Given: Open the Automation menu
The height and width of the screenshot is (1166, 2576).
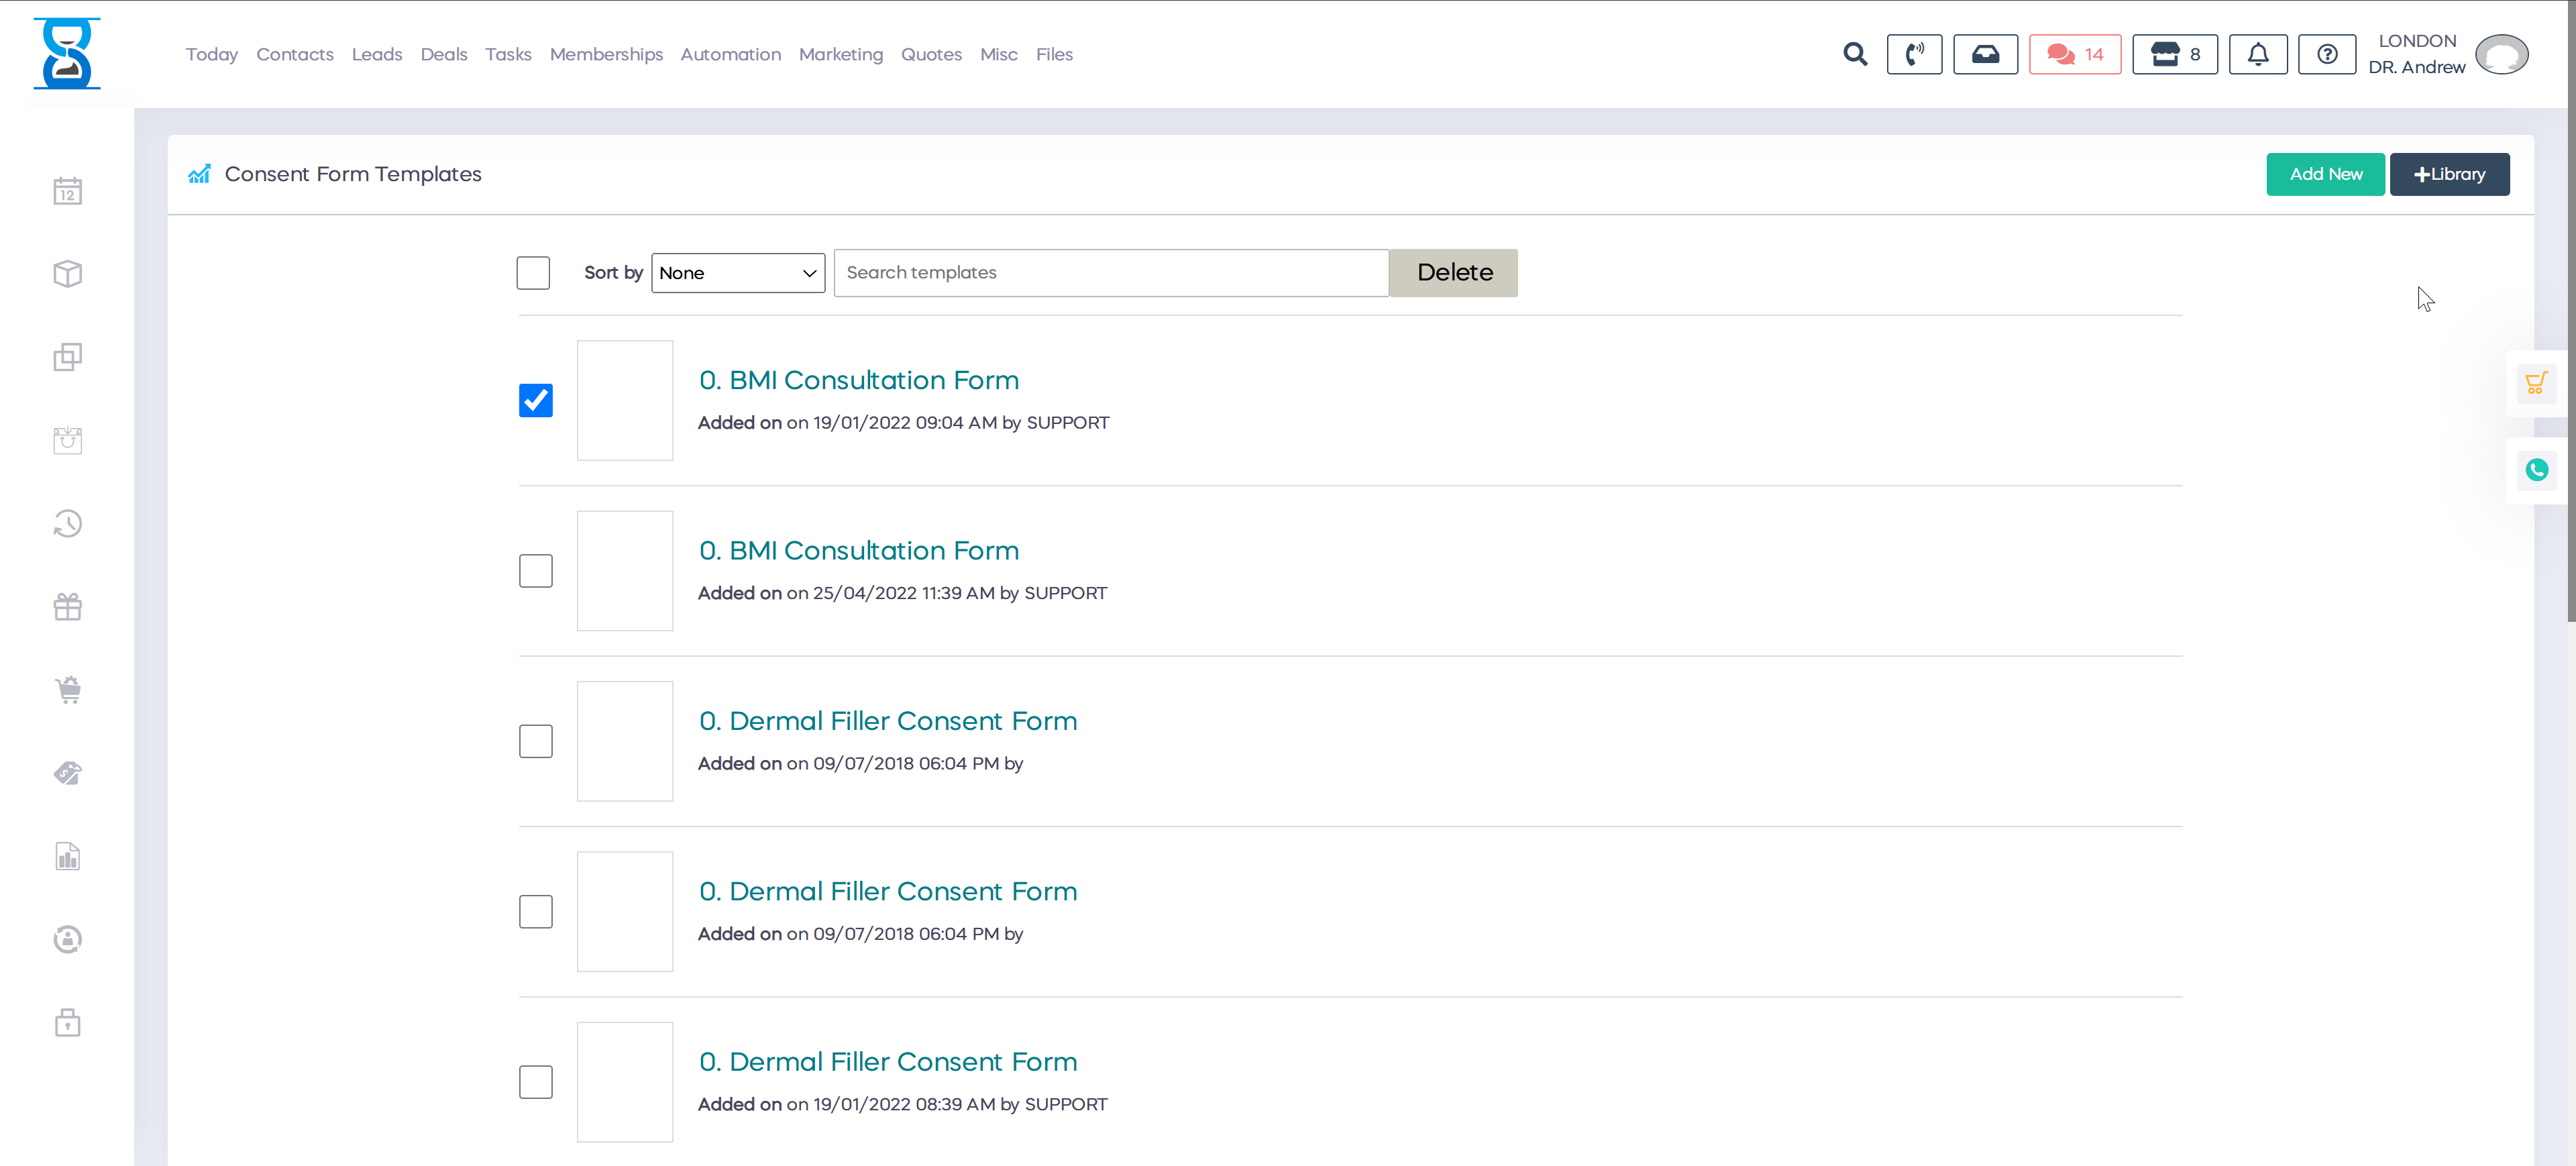Looking at the screenshot, I should 730,54.
